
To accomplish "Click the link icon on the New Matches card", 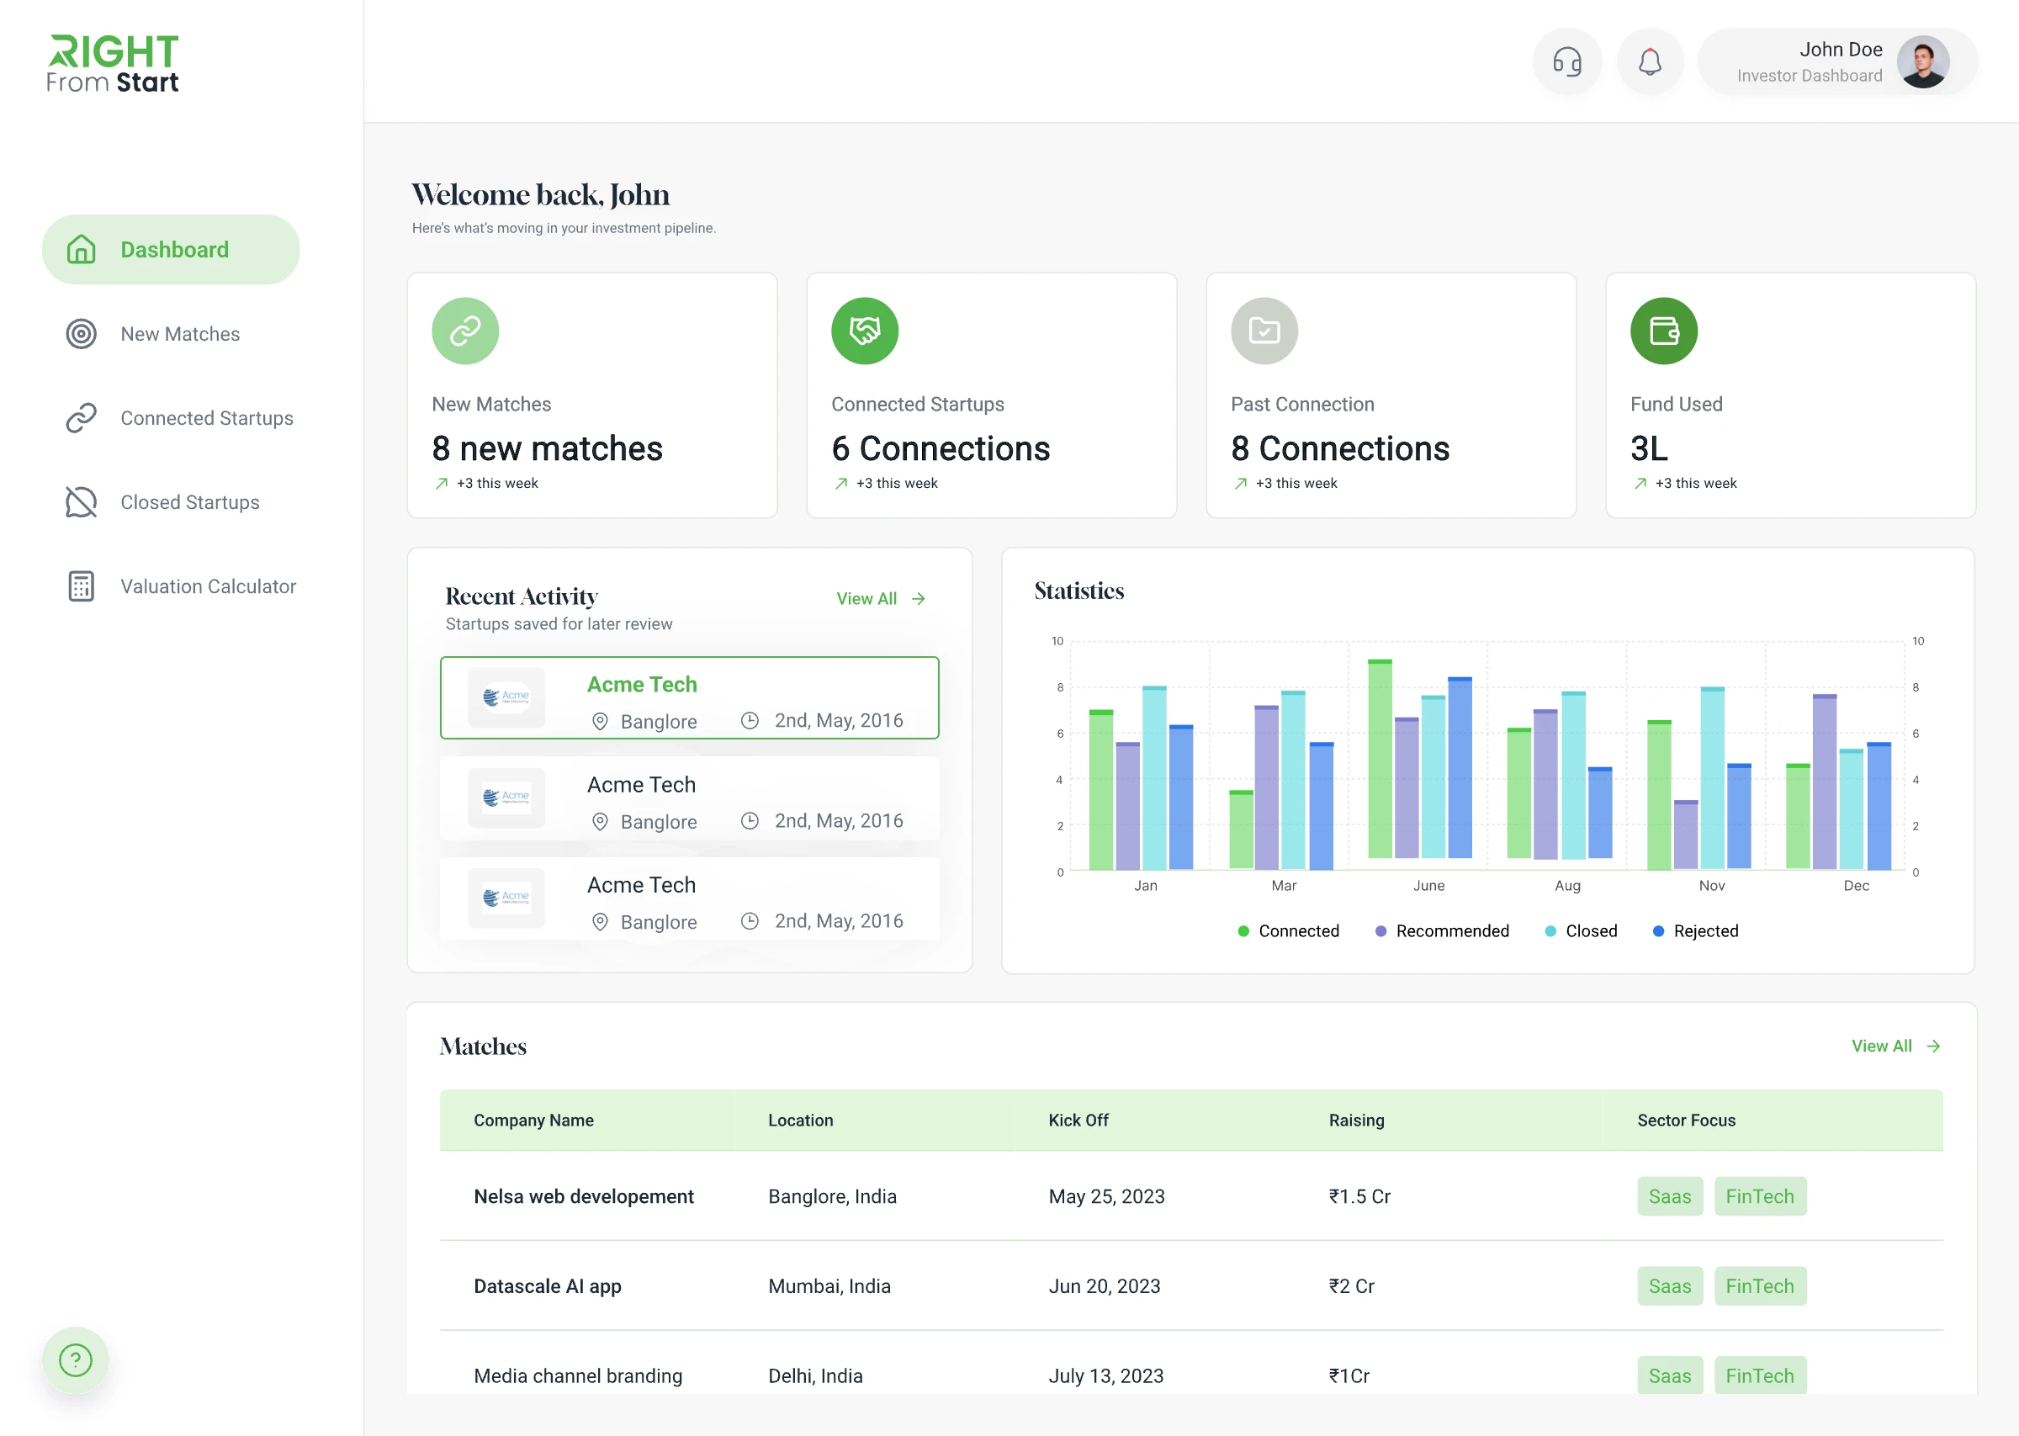I will tap(465, 331).
